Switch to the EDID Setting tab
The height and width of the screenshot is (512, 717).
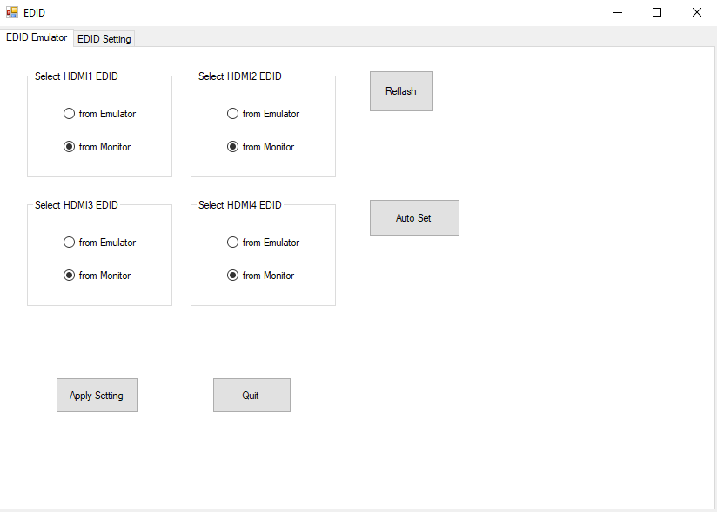(x=104, y=39)
